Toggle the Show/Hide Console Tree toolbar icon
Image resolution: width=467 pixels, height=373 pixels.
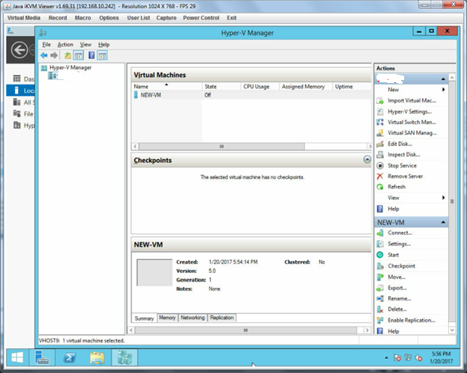click(x=79, y=55)
